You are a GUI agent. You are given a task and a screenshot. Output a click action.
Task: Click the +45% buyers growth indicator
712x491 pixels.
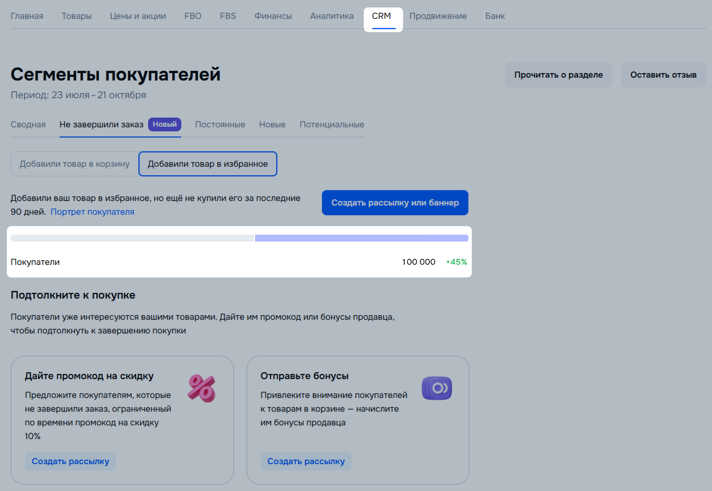click(x=456, y=262)
